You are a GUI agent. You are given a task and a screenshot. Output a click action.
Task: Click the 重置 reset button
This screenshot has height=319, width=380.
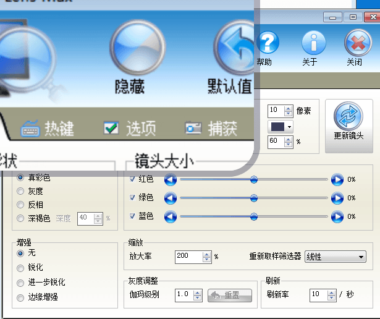pos(230,296)
